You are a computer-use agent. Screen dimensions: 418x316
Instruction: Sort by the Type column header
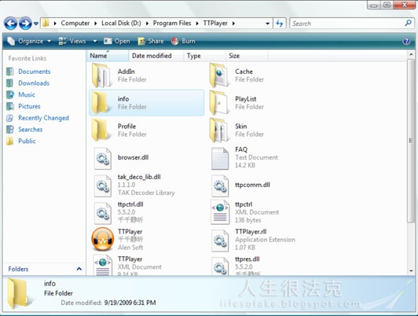click(205, 56)
